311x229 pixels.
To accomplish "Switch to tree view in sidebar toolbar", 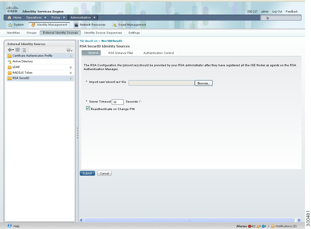I will point(24,50).
